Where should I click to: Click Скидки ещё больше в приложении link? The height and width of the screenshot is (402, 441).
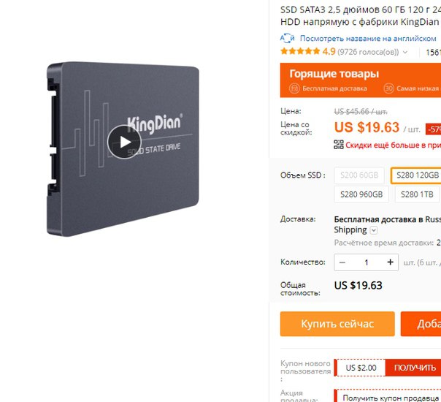(394, 145)
